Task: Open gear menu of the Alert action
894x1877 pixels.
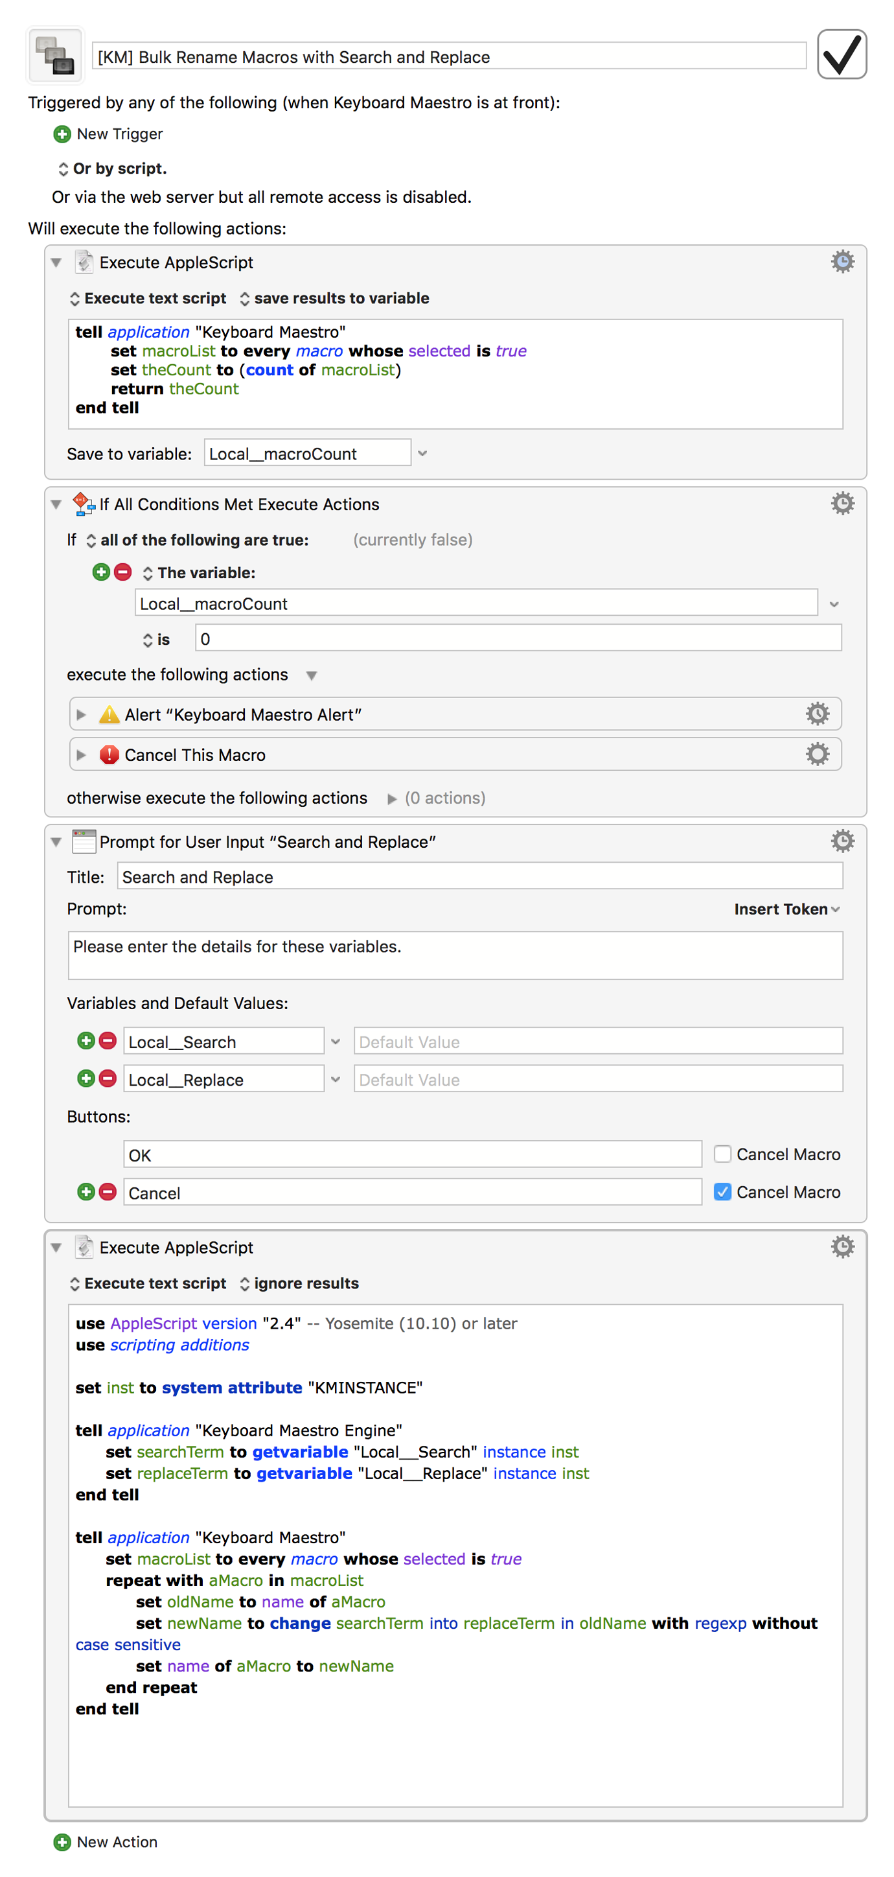Action: (x=817, y=714)
